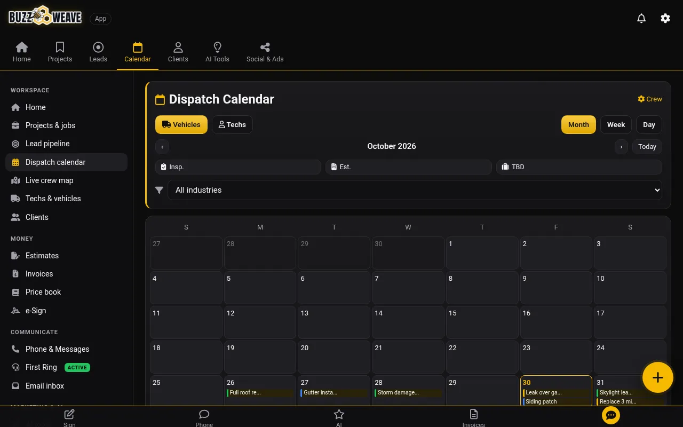Switch calendar to Day view
This screenshot has width=683, height=427.
pyautogui.click(x=649, y=125)
